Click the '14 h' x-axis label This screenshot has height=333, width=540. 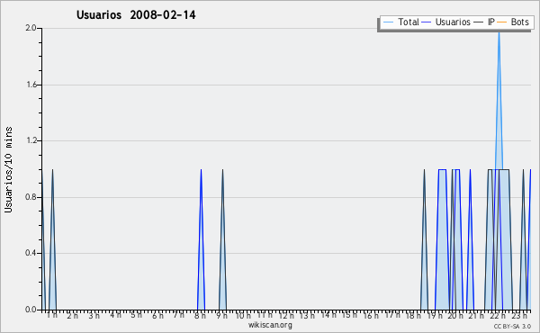pyautogui.click(x=328, y=315)
